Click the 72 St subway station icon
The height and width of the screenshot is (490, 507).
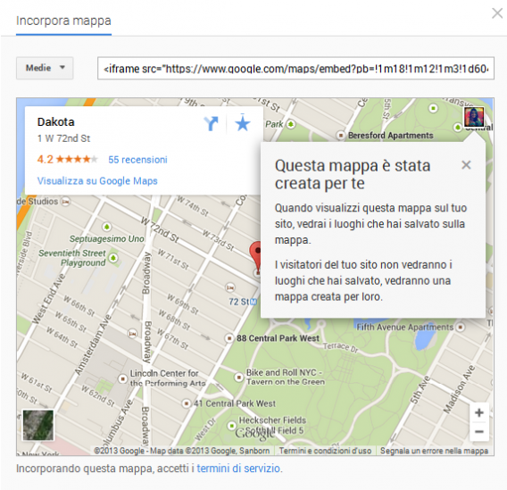(x=253, y=303)
